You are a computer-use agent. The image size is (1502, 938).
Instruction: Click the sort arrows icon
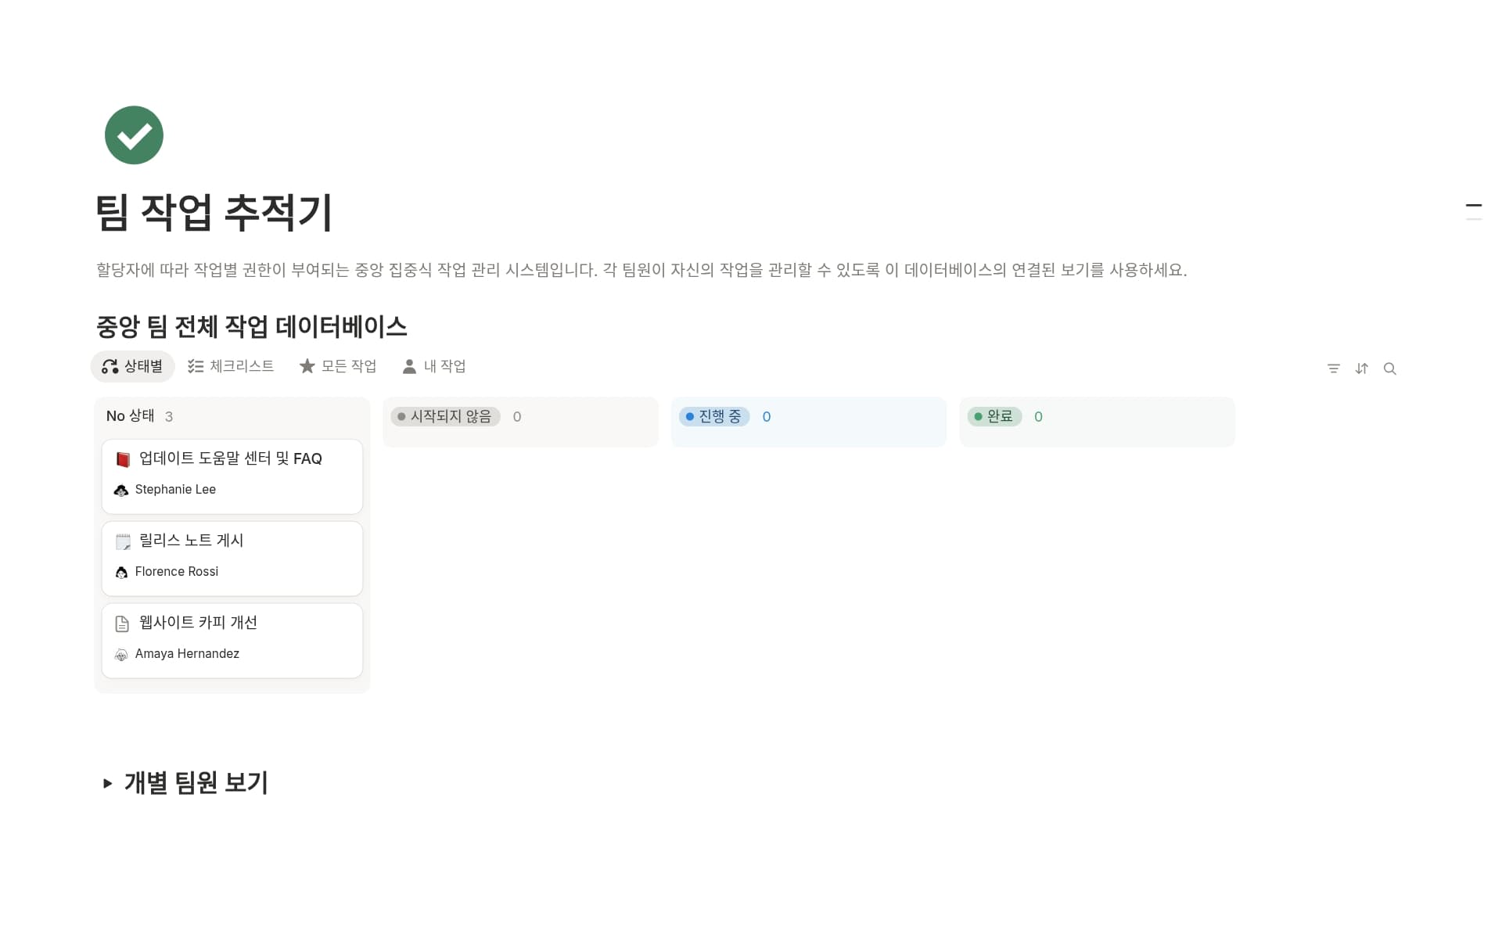click(1361, 368)
